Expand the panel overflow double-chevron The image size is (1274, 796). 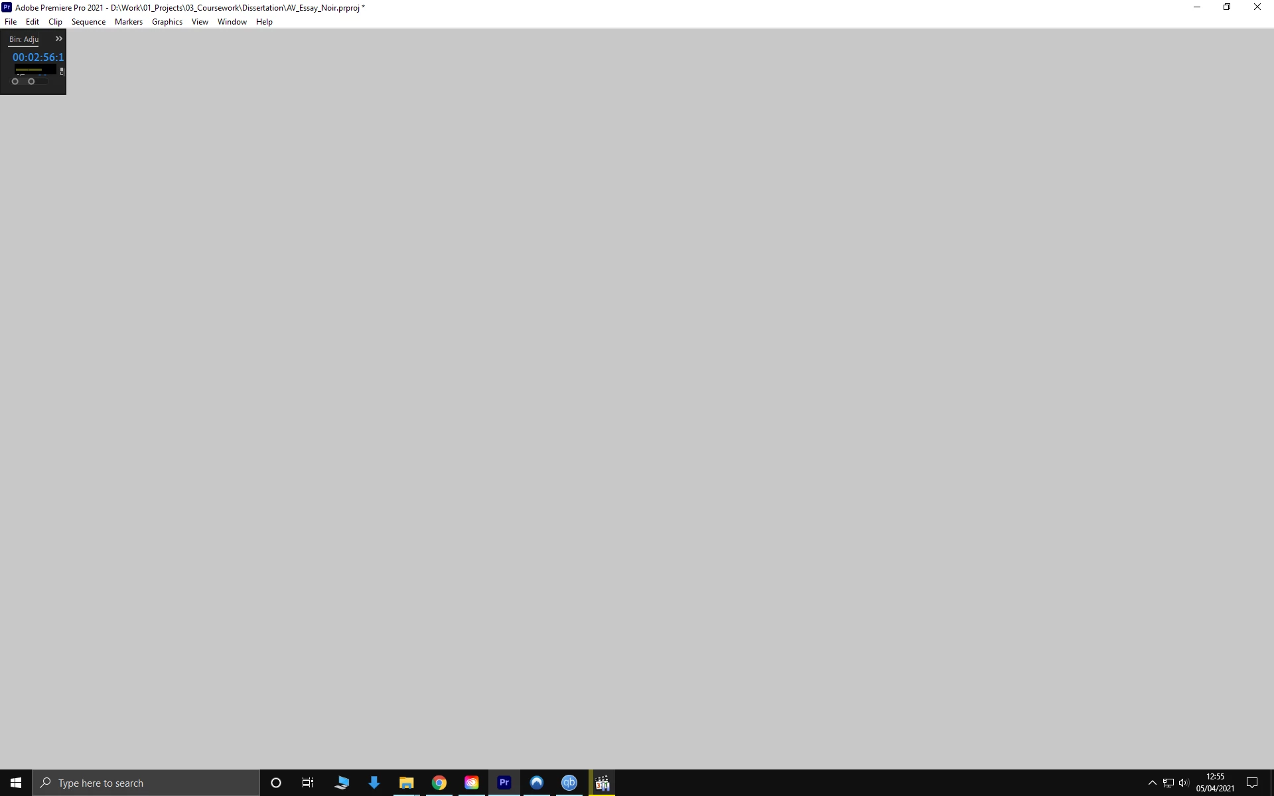59,38
